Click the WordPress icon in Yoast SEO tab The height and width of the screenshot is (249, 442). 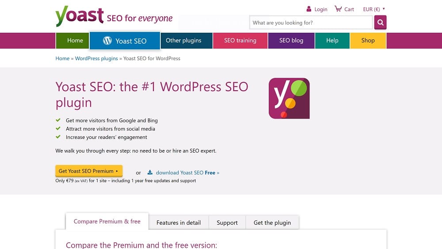107,41
